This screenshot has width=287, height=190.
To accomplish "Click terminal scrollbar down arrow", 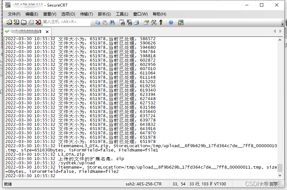I will click(x=280, y=176).
